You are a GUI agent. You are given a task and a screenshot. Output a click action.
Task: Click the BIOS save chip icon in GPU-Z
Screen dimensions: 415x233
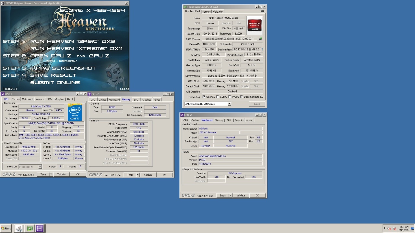coord(260,39)
